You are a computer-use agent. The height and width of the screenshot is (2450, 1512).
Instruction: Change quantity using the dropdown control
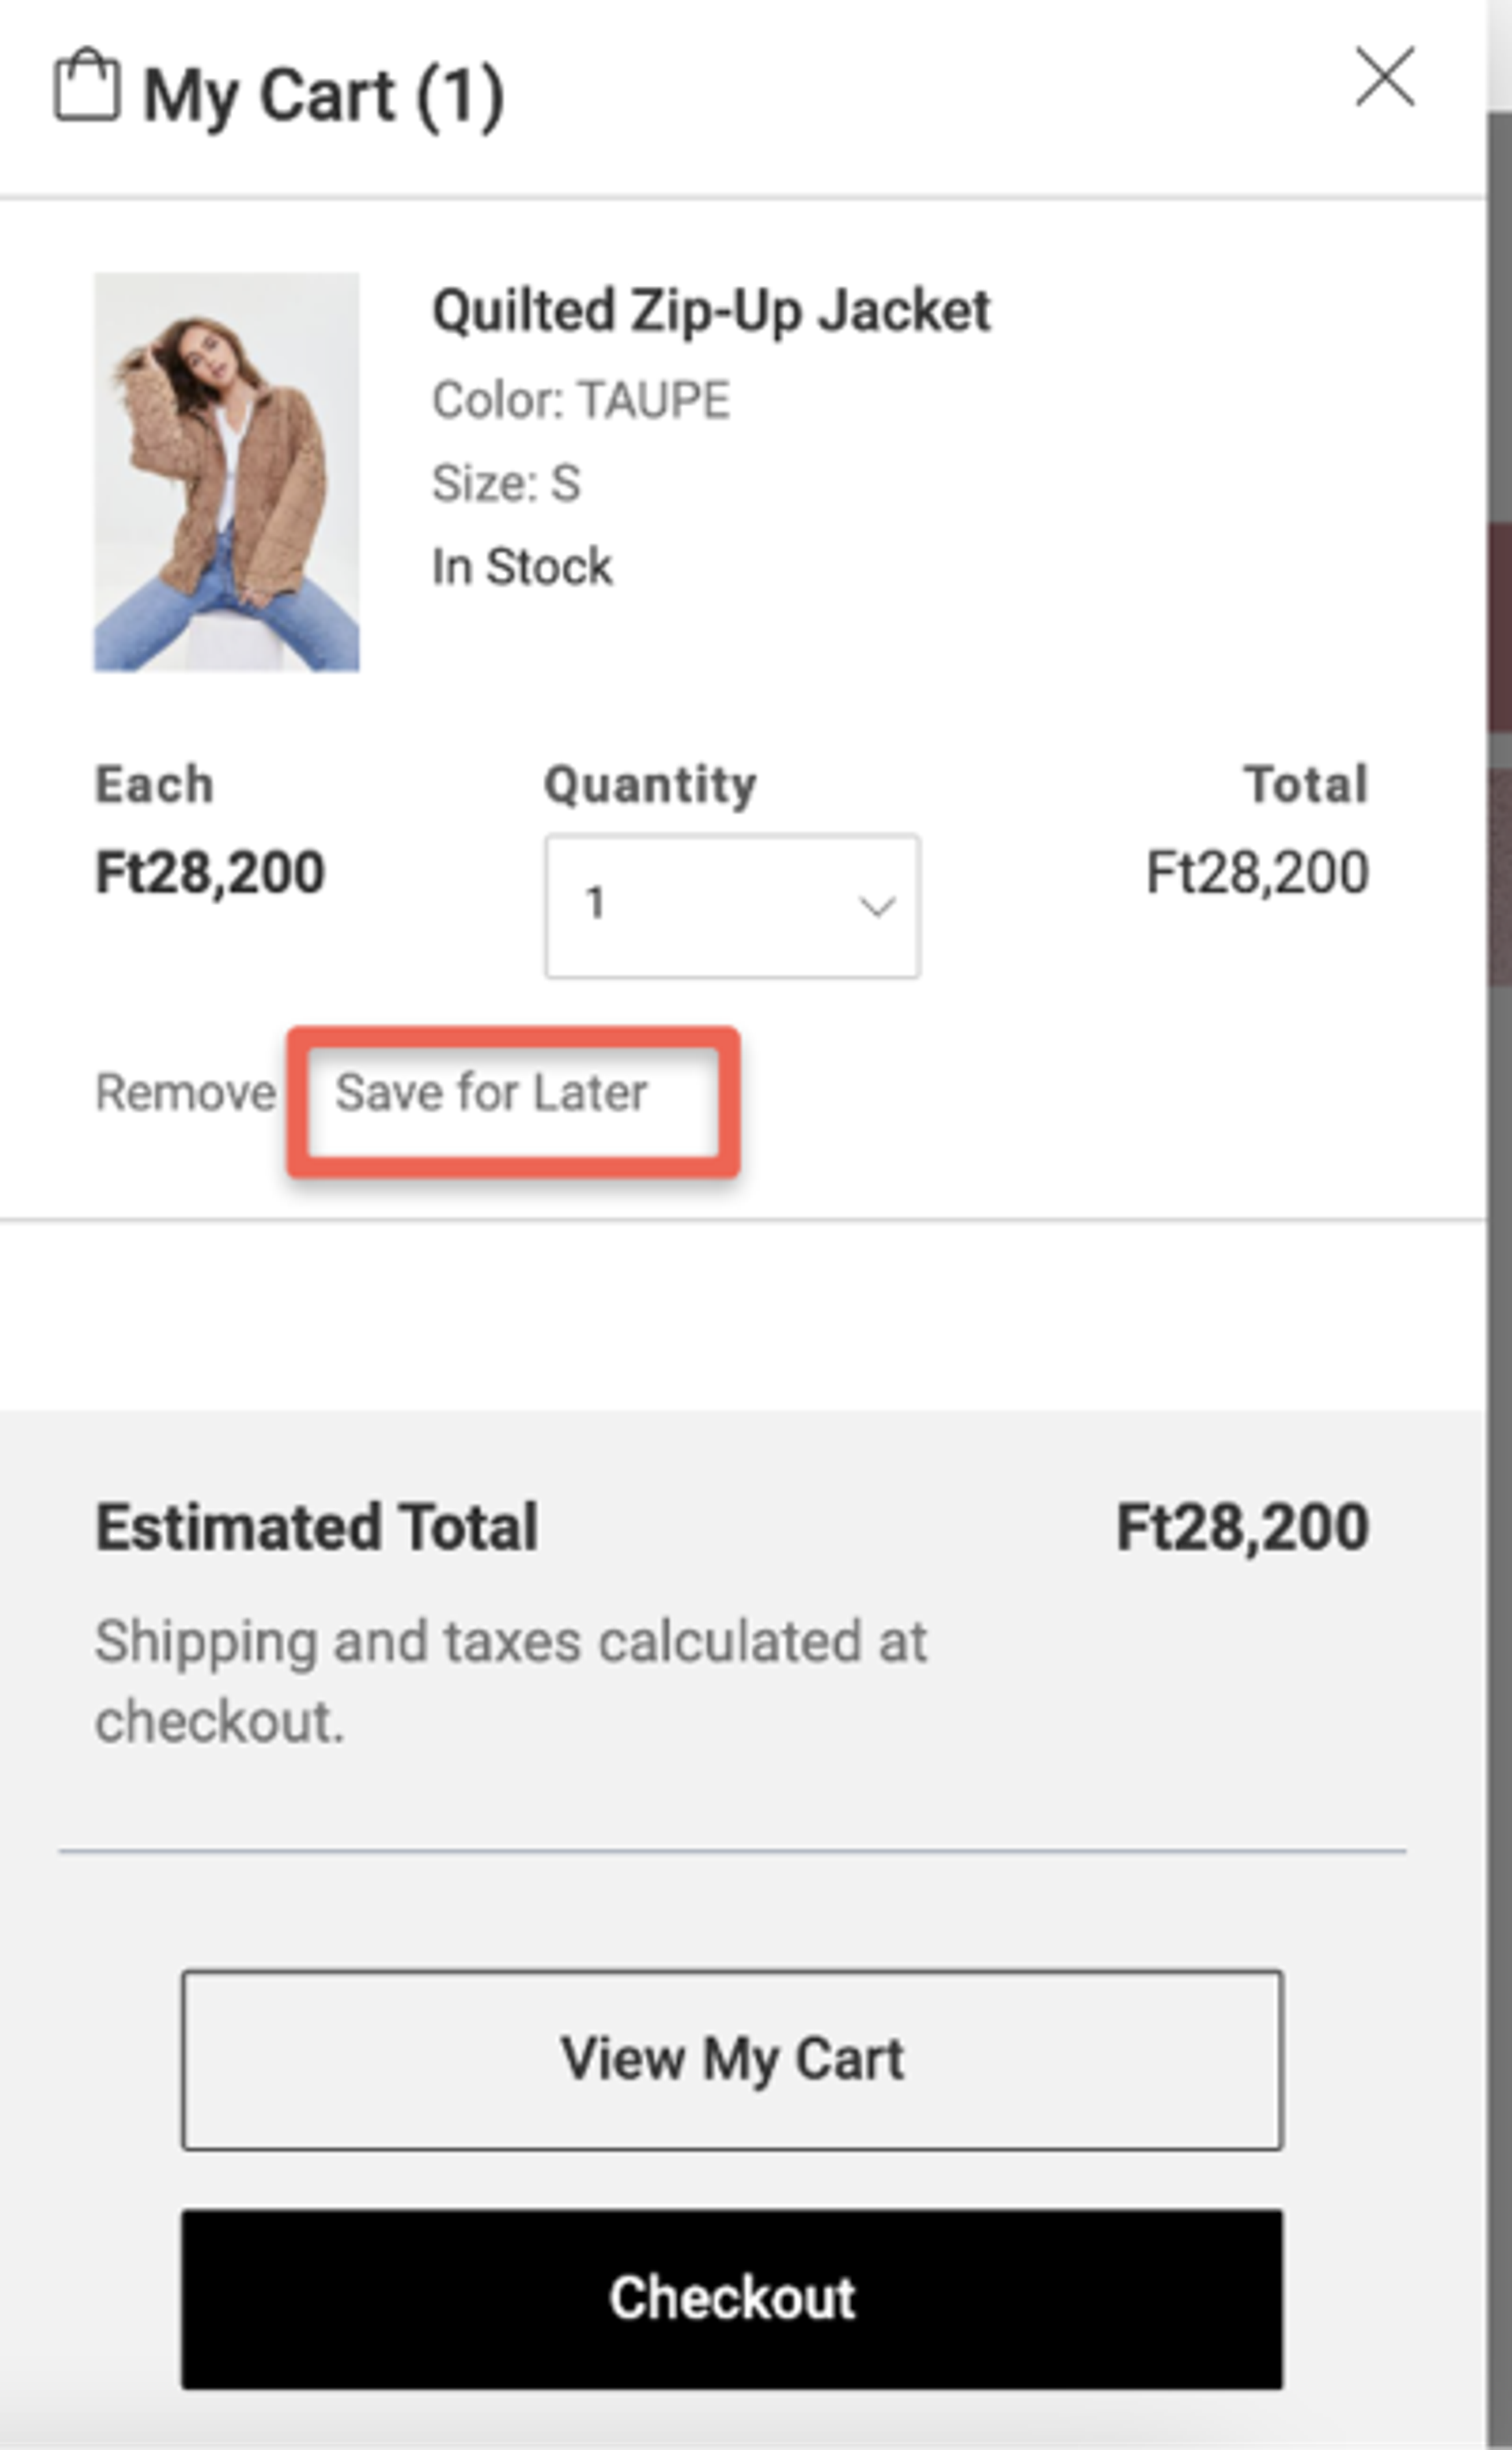pyautogui.click(x=732, y=905)
